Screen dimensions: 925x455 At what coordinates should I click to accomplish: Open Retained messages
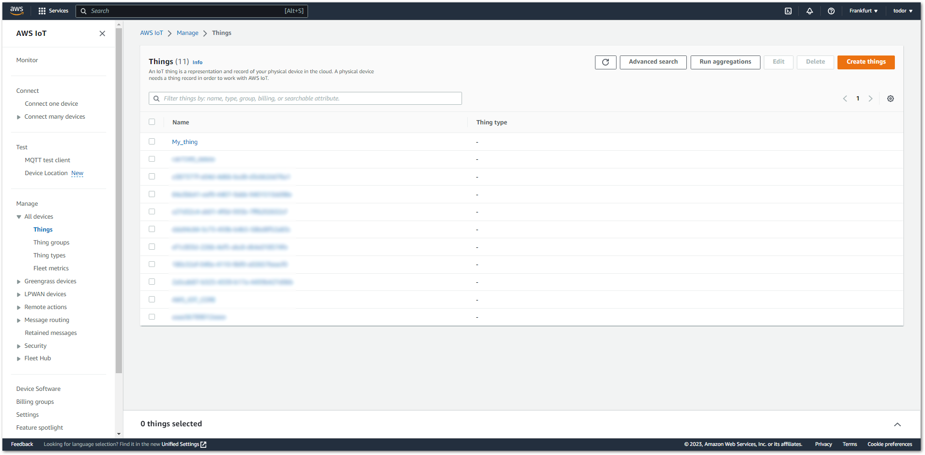(x=51, y=333)
